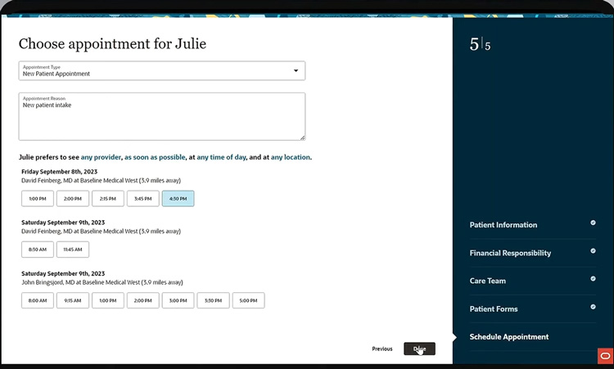Screen dimensions: 614x369
Task: Click 'John Bringsjord, MD at Baseline Medical West' text
Action: (81, 282)
